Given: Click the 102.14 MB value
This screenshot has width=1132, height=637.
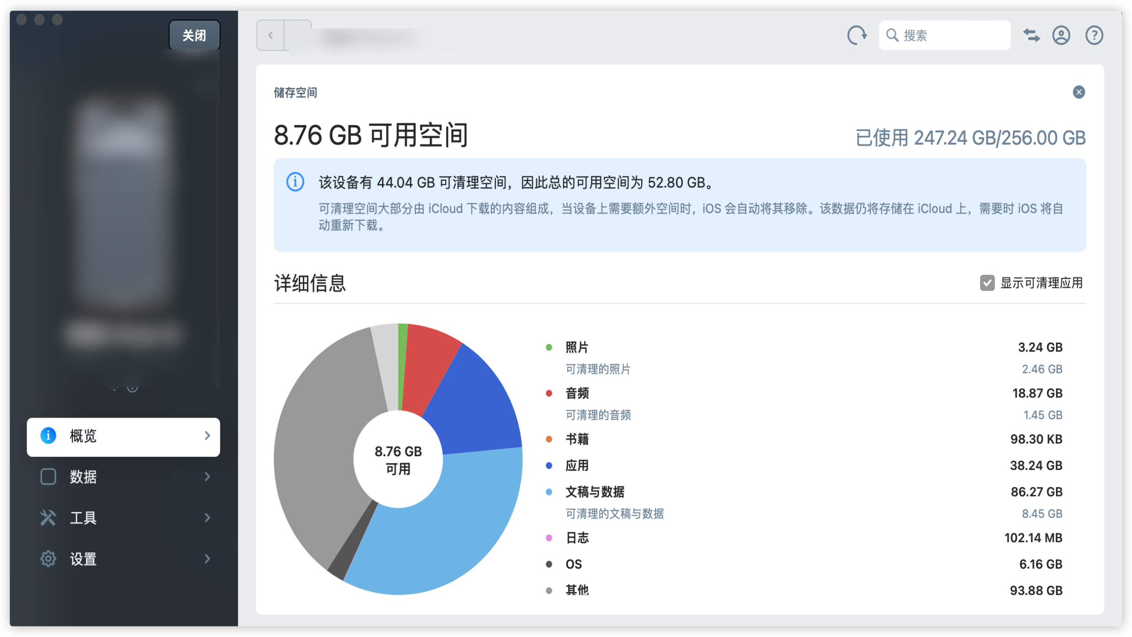Looking at the screenshot, I should click(x=1033, y=538).
